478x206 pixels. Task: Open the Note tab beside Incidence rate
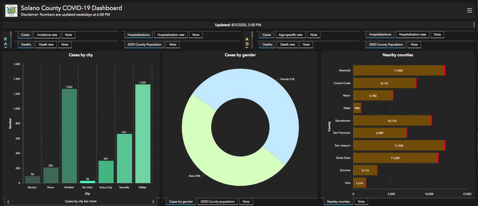tap(68, 35)
